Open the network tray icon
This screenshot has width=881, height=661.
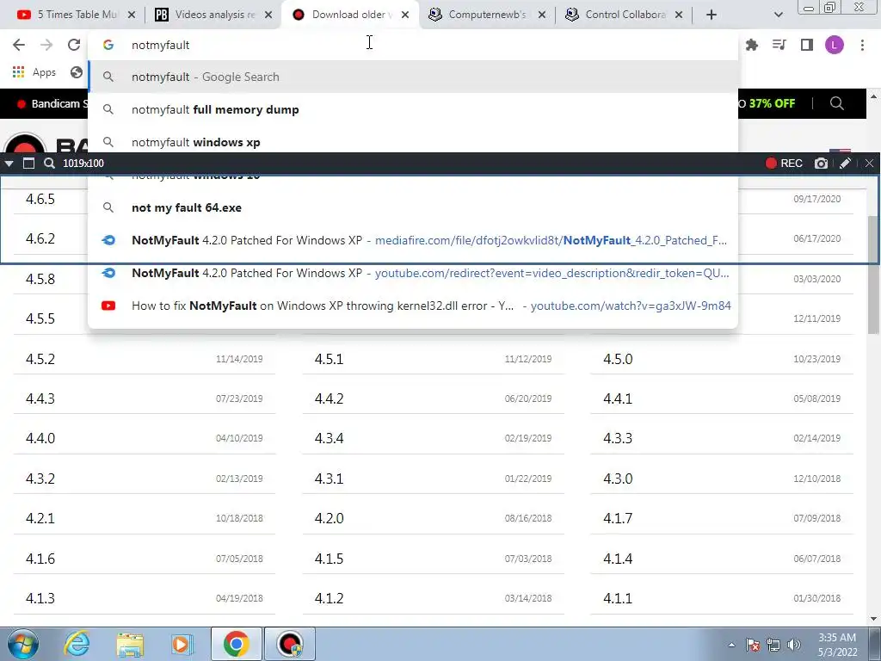click(773, 645)
